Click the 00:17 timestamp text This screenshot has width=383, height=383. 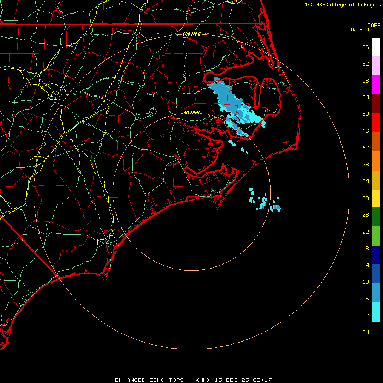(262, 380)
